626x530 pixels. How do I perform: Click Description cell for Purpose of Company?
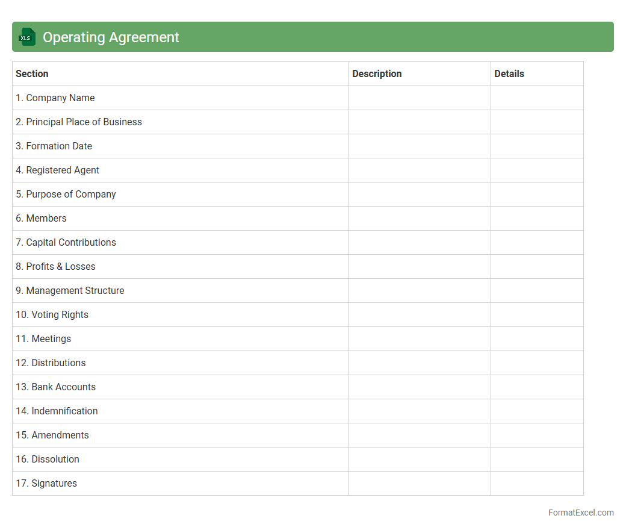click(x=420, y=195)
